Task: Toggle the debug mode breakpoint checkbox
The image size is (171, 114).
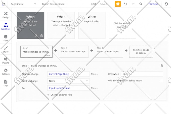Action: coord(161,81)
